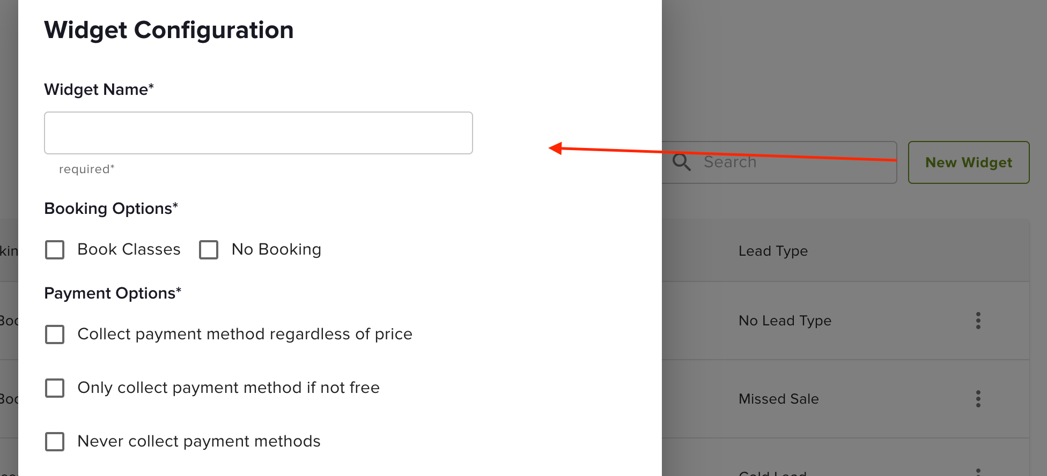
Task: Select the Missed Sale lead type cell
Action: (x=779, y=399)
